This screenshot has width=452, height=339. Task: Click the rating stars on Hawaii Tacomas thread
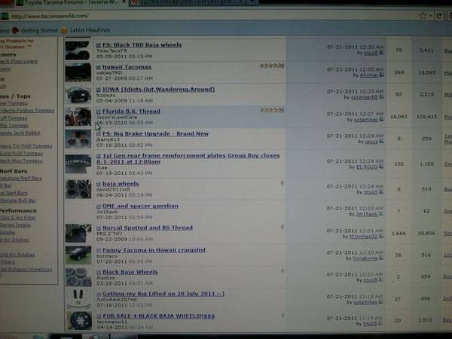pyautogui.click(x=272, y=66)
